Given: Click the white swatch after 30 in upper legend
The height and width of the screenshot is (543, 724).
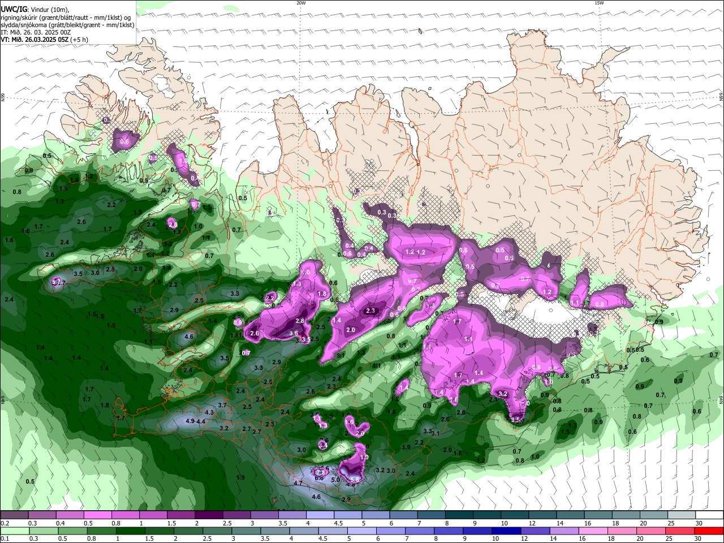Looking at the screenshot, I should pyautogui.click(x=709, y=515).
